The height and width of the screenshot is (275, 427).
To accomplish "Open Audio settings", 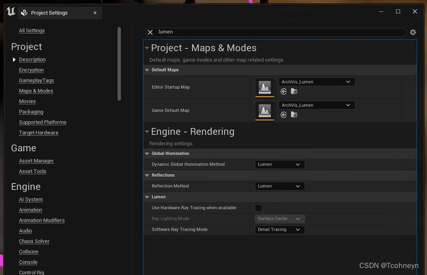I will pyautogui.click(x=25, y=231).
